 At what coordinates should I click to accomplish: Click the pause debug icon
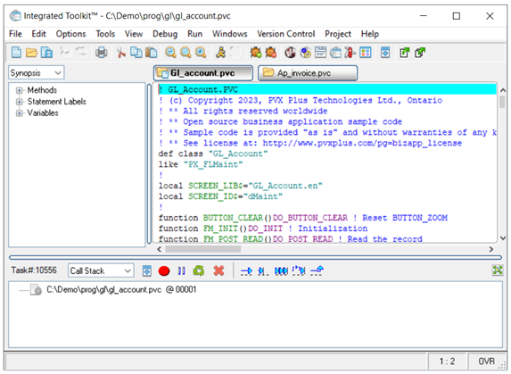tap(182, 271)
